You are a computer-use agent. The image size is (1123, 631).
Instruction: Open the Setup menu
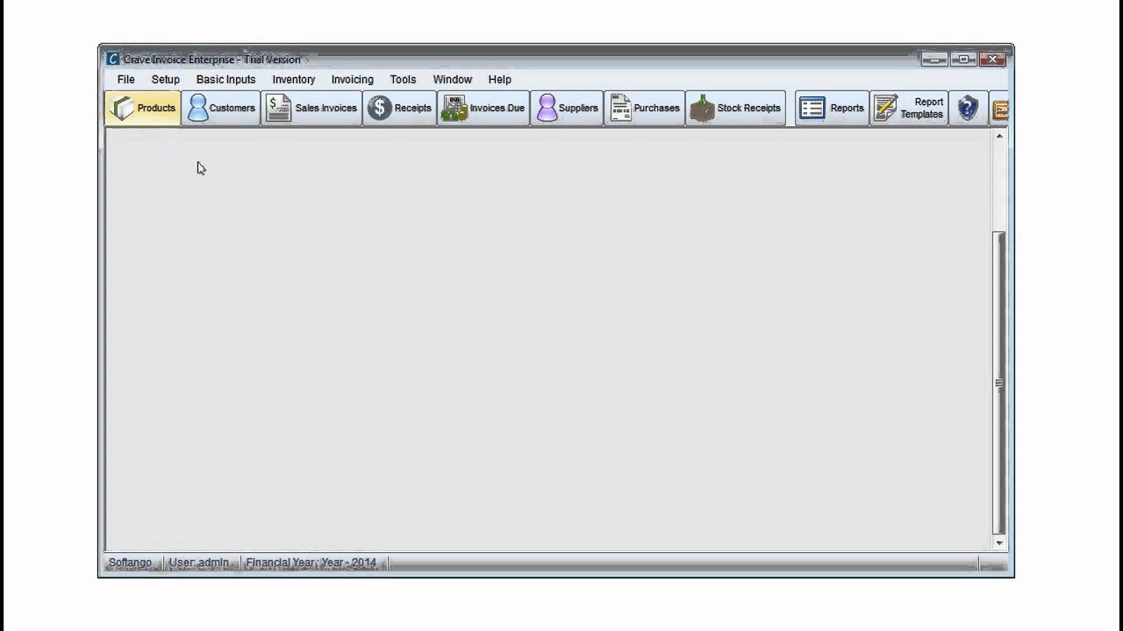pyautogui.click(x=166, y=79)
